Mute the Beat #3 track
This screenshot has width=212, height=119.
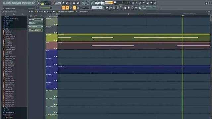56,72
